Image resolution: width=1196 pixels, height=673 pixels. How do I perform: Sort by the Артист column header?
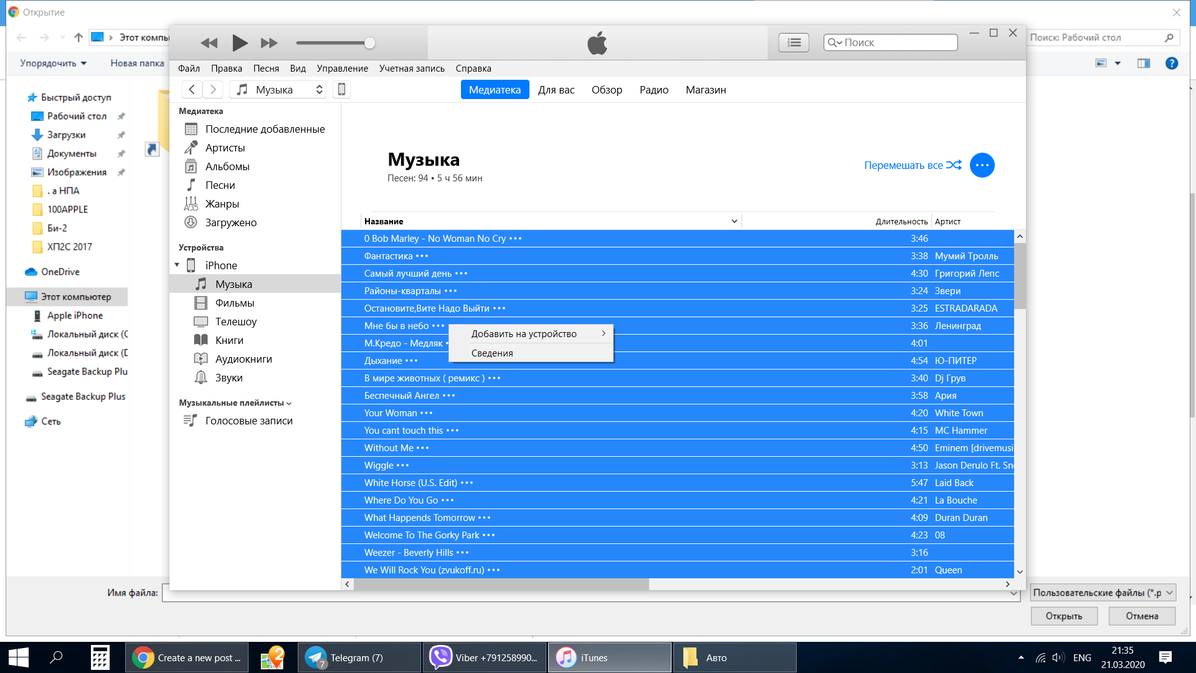pyautogui.click(x=947, y=221)
